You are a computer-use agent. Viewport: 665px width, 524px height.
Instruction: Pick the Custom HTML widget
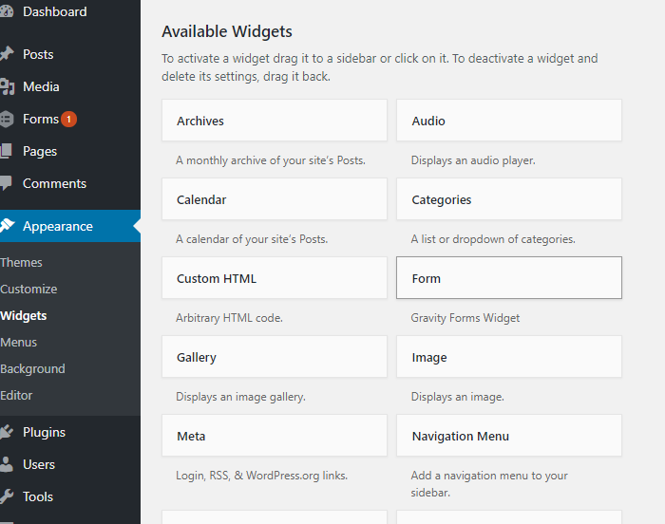click(x=275, y=279)
